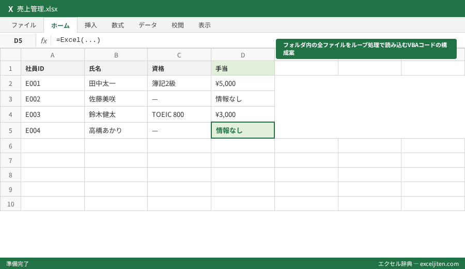
Task: Select the TOEIC 800 cell
Action: [x=179, y=114]
